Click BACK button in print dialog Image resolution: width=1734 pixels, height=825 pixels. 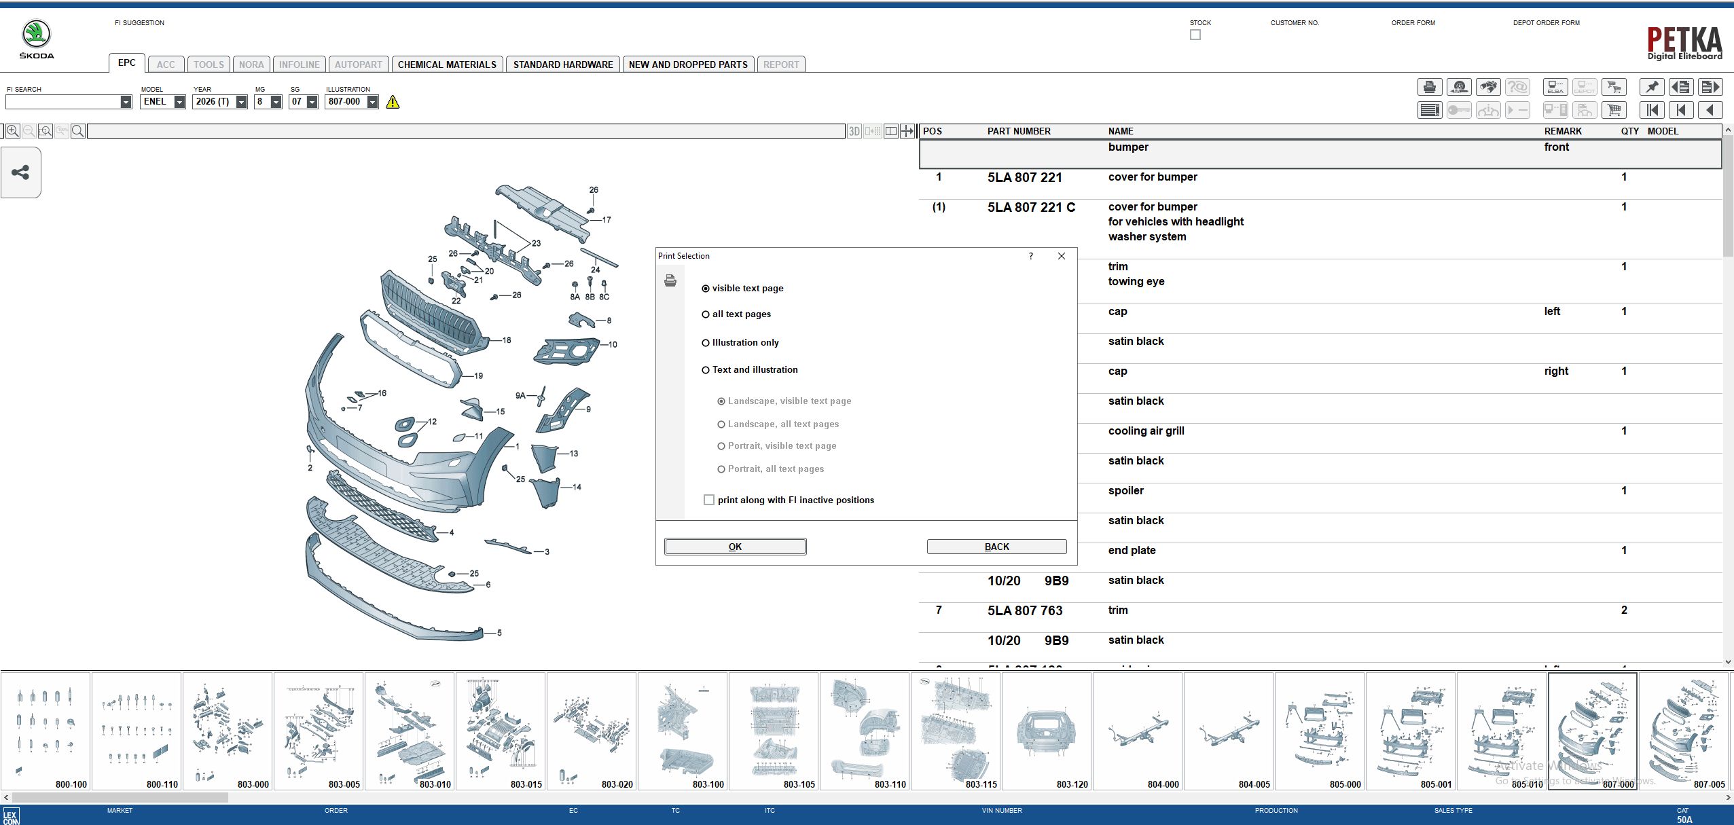click(996, 547)
